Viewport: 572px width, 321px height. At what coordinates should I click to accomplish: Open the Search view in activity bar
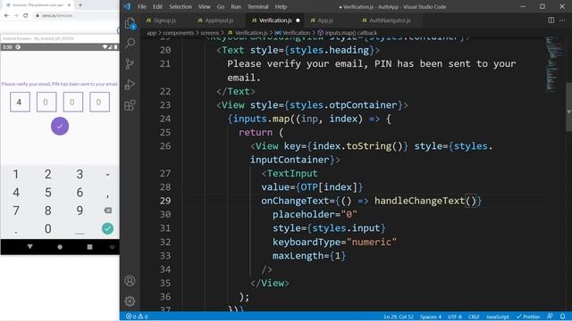(x=130, y=44)
